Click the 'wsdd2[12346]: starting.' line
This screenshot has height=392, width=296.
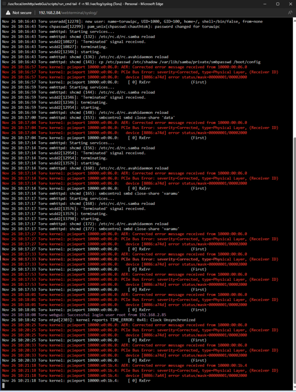click(52, 52)
